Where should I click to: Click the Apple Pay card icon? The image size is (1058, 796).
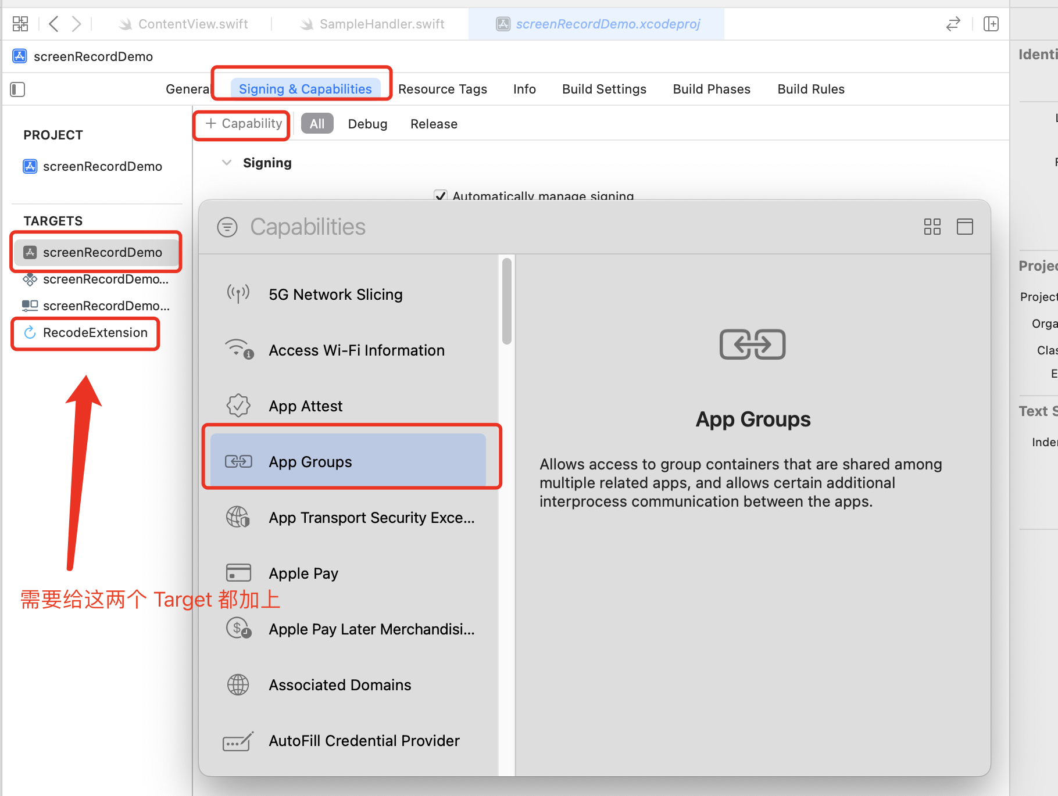point(238,573)
